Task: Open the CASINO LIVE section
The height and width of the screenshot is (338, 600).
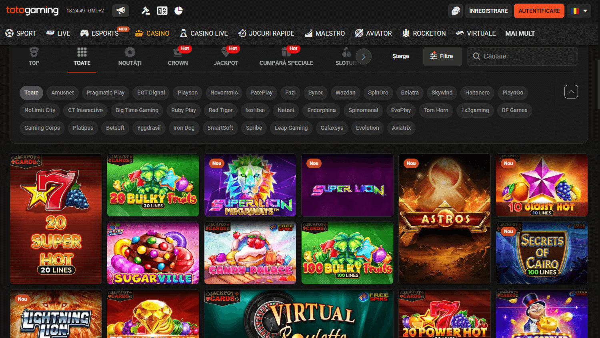Action: 204,33
